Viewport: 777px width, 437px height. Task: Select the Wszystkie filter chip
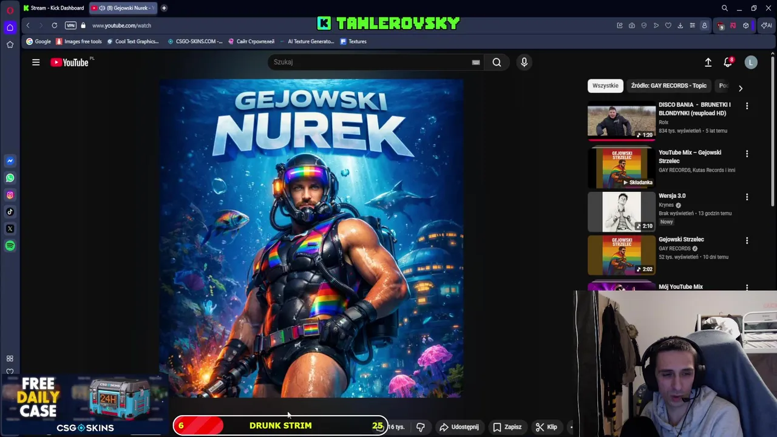click(x=605, y=86)
